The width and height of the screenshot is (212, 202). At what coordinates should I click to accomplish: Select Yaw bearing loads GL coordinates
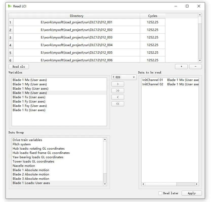(x=57, y=157)
